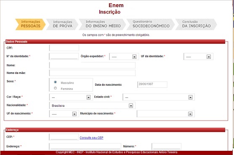Click the Dados Pessoais section header

115,42
